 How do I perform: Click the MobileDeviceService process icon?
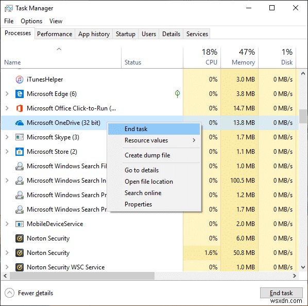(20, 224)
